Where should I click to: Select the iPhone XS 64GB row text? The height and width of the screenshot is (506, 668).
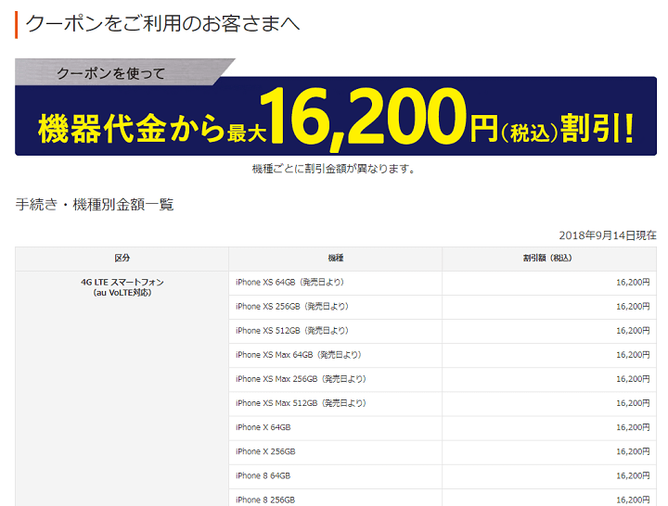pos(289,282)
